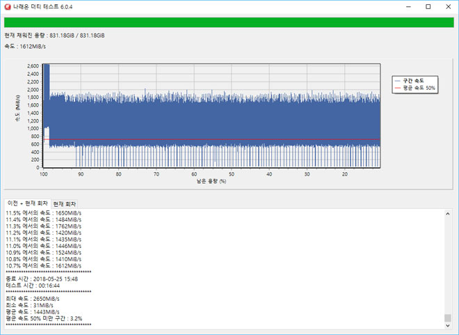
Task: Select log line 10.7% 에서의 속도 1612MiB/s
Action: [x=44, y=266]
